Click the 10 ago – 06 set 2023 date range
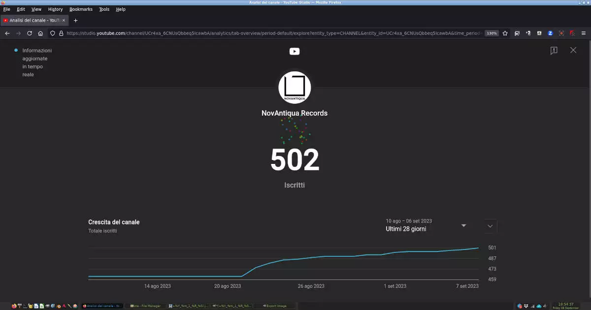Screen dimensions: 591x310 pos(409,221)
